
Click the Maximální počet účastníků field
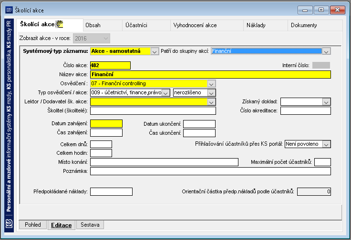(322, 162)
